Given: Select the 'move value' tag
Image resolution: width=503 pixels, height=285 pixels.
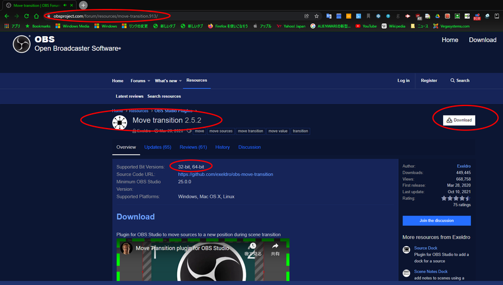Looking at the screenshot, I should coord(278,131).
